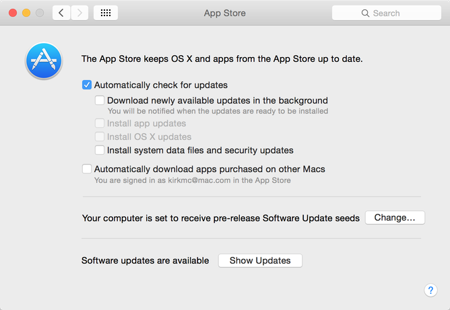Click the magnifier icon in Search
The height and width of the screenshot is (310, 450).
pyautogui.click(x=365, y=13)
